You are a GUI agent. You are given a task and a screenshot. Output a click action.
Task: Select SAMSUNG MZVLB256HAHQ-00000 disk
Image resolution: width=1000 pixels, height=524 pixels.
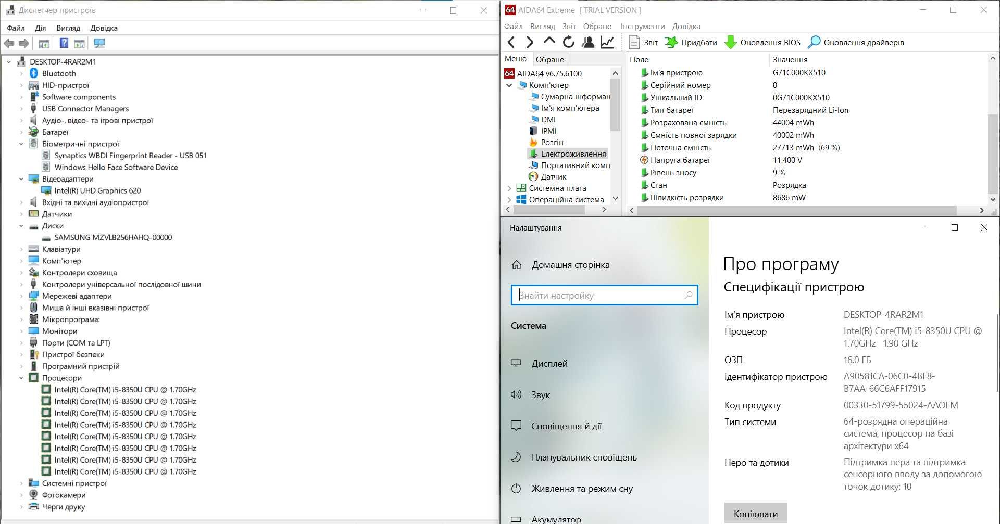(x=113, y=237)
